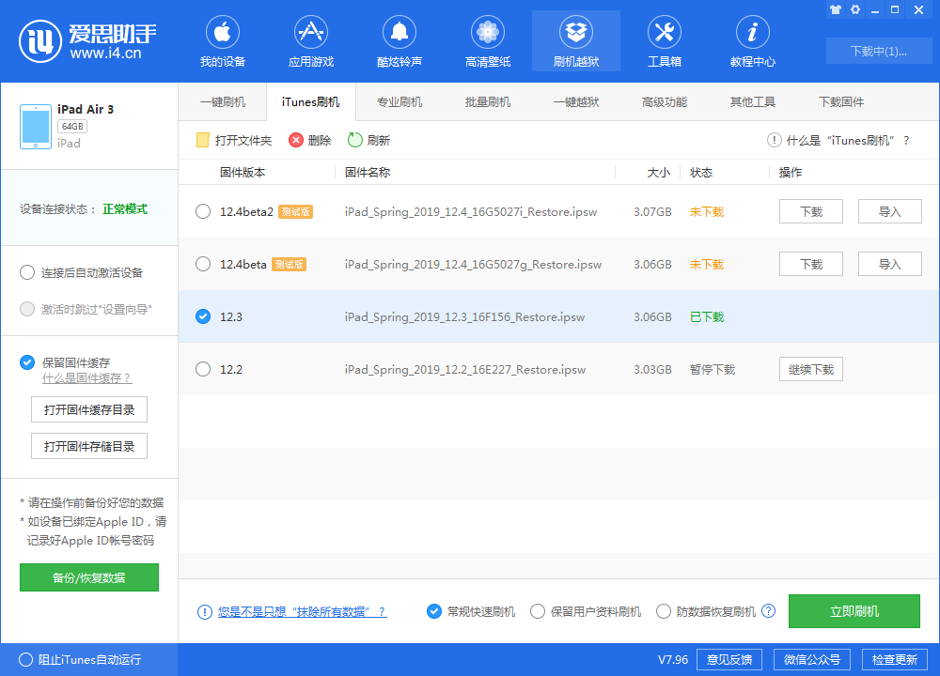Change theme with the shirt icon
This screenshot has height=676, width=940.
click(x=835, y=9)
